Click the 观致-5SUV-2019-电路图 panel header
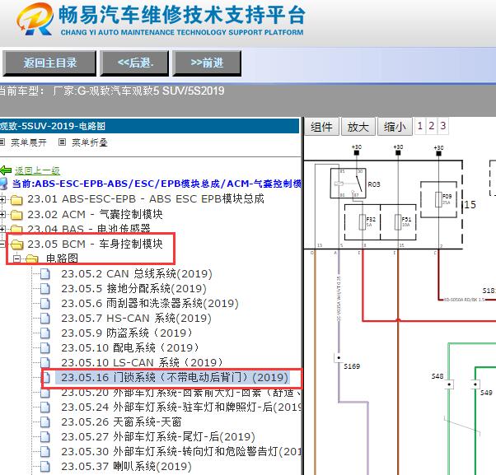 [x=149, y=126]
